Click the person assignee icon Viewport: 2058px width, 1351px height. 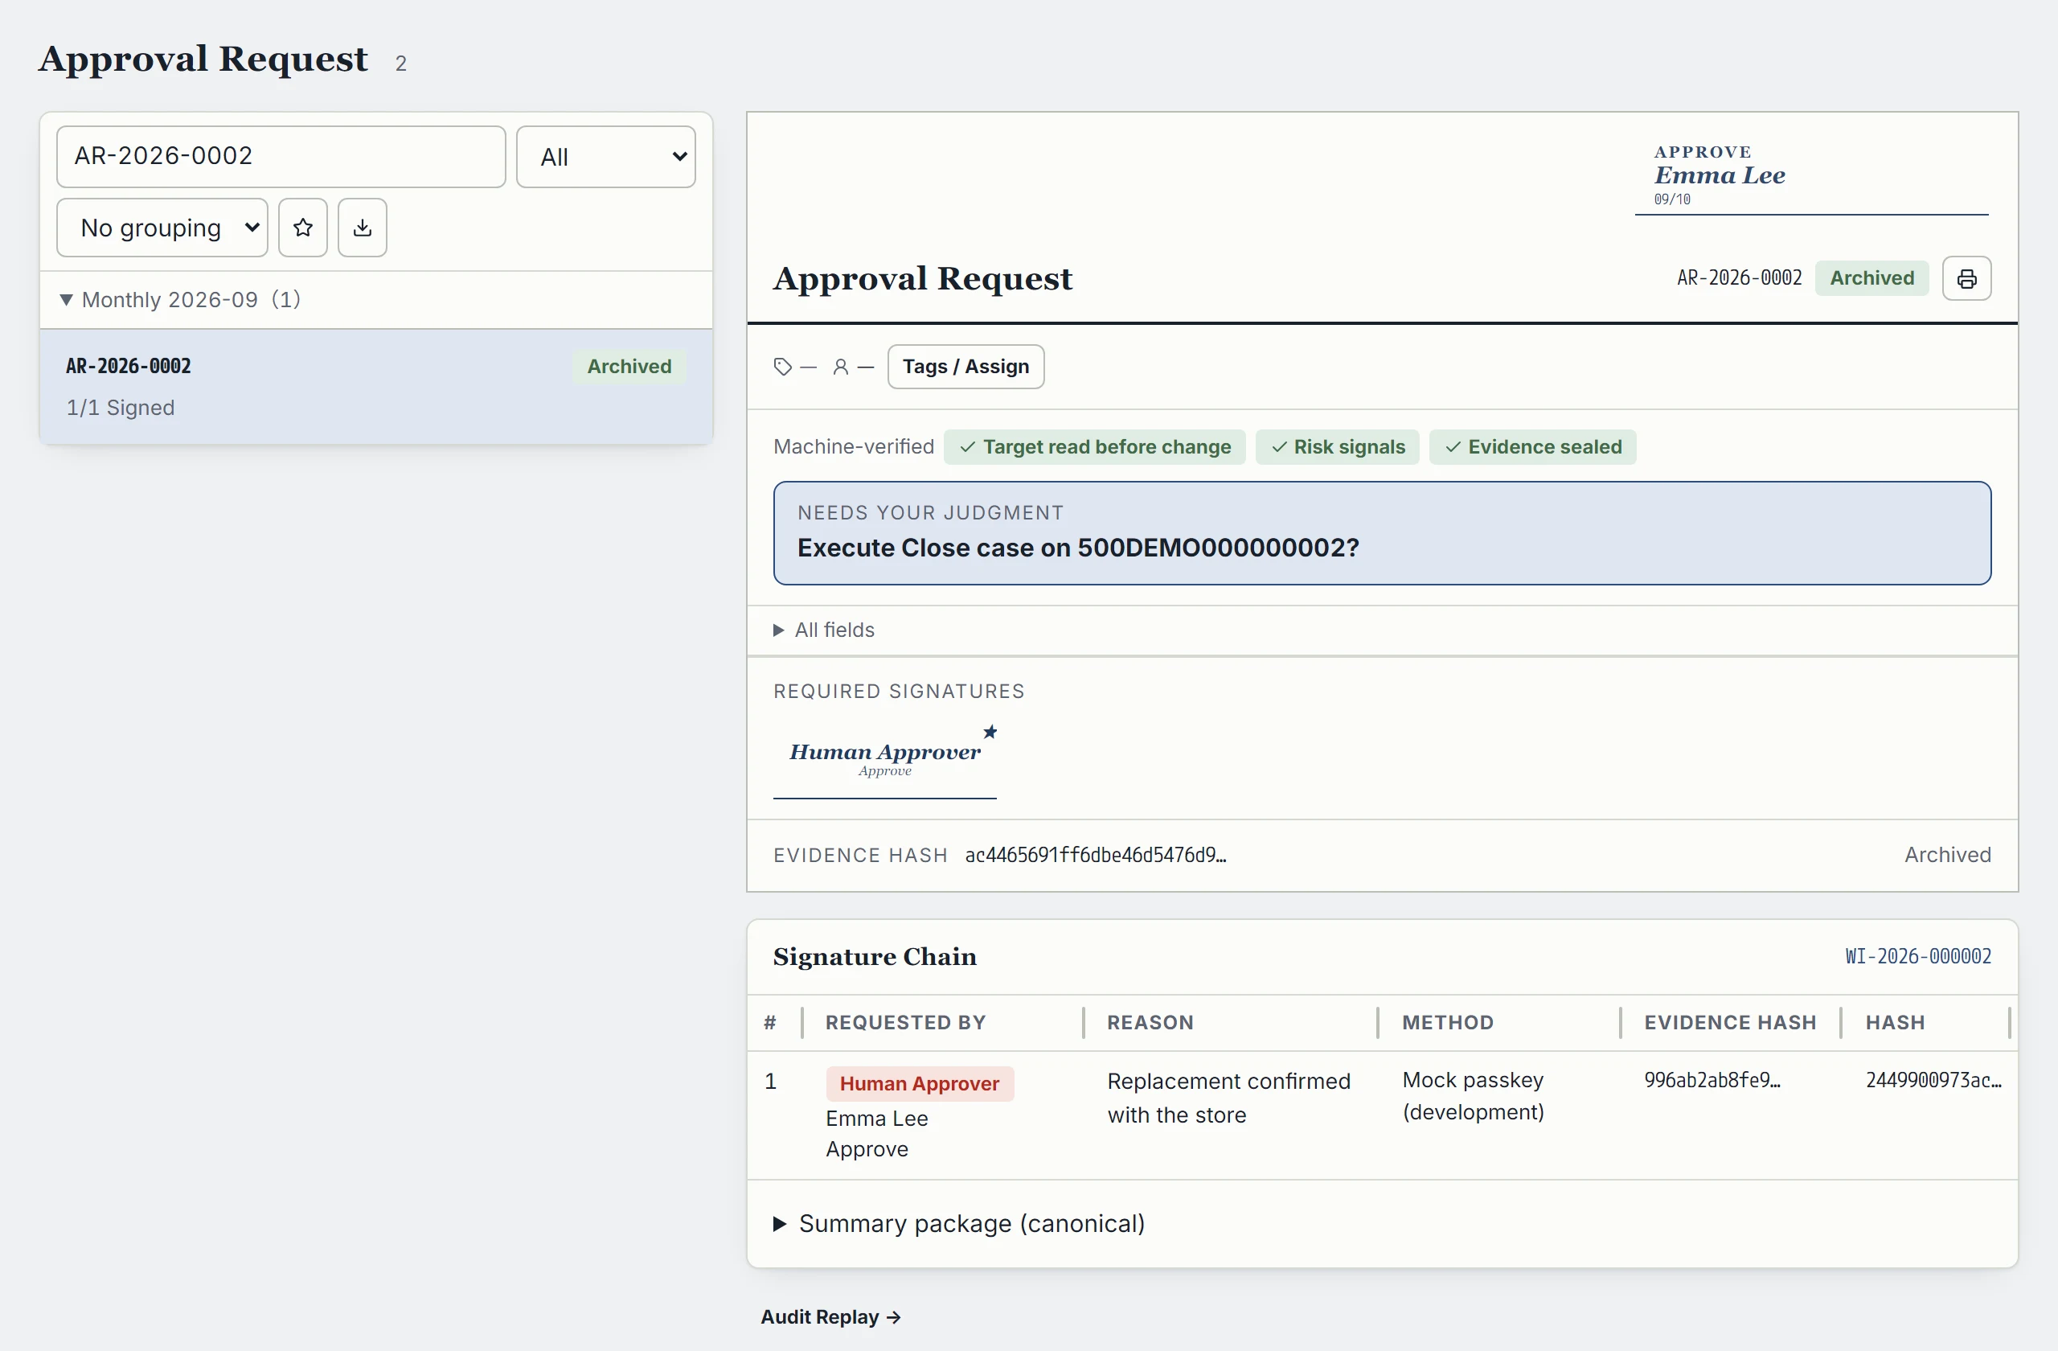839,367
